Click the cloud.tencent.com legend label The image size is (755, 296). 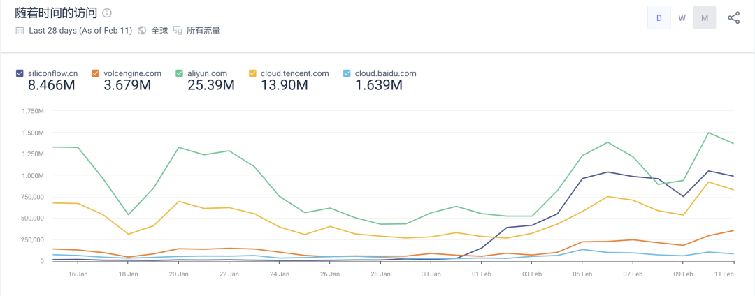pos(295,73)
